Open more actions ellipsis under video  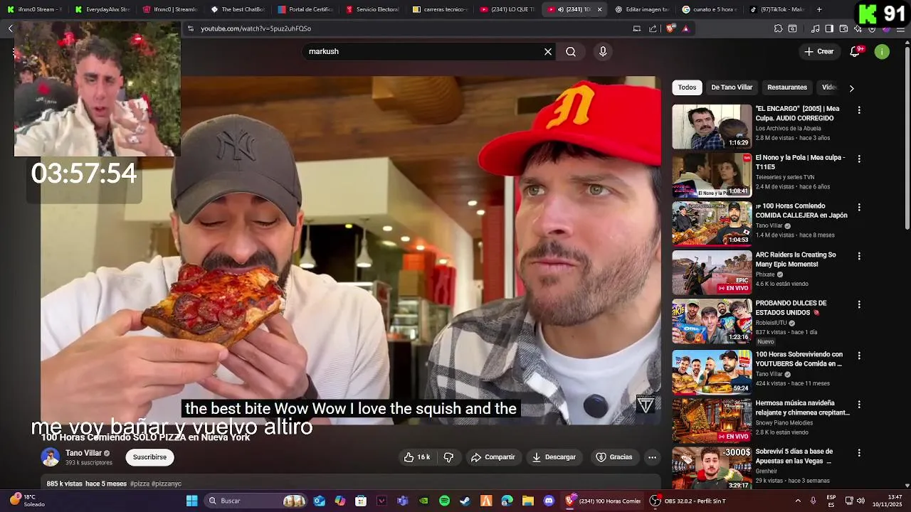point(652,457)
